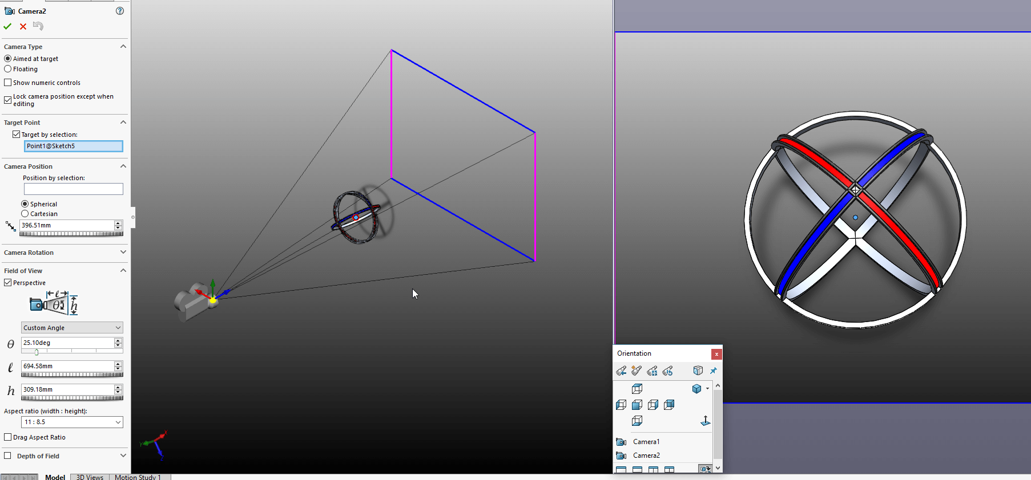The image size is (1031, 480).
Task: Select the Aimed at target radio button
Action: point(8,59)
